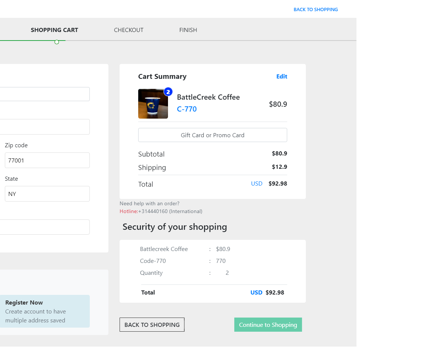Open the C-770 product code link
Viewport: 447px width, 354px height.
(187, 109)
